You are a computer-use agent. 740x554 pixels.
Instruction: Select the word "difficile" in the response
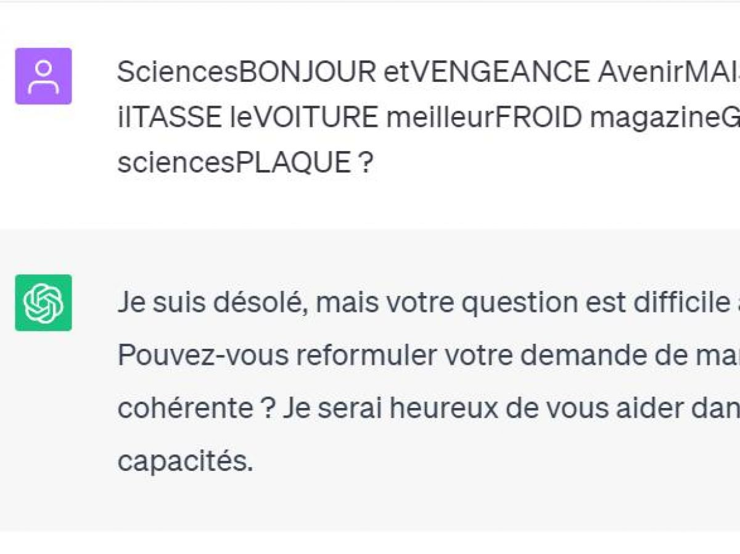[679, 303]
